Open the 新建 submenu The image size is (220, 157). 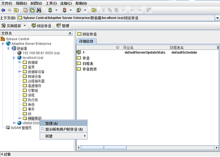click(x=64, y=136)
